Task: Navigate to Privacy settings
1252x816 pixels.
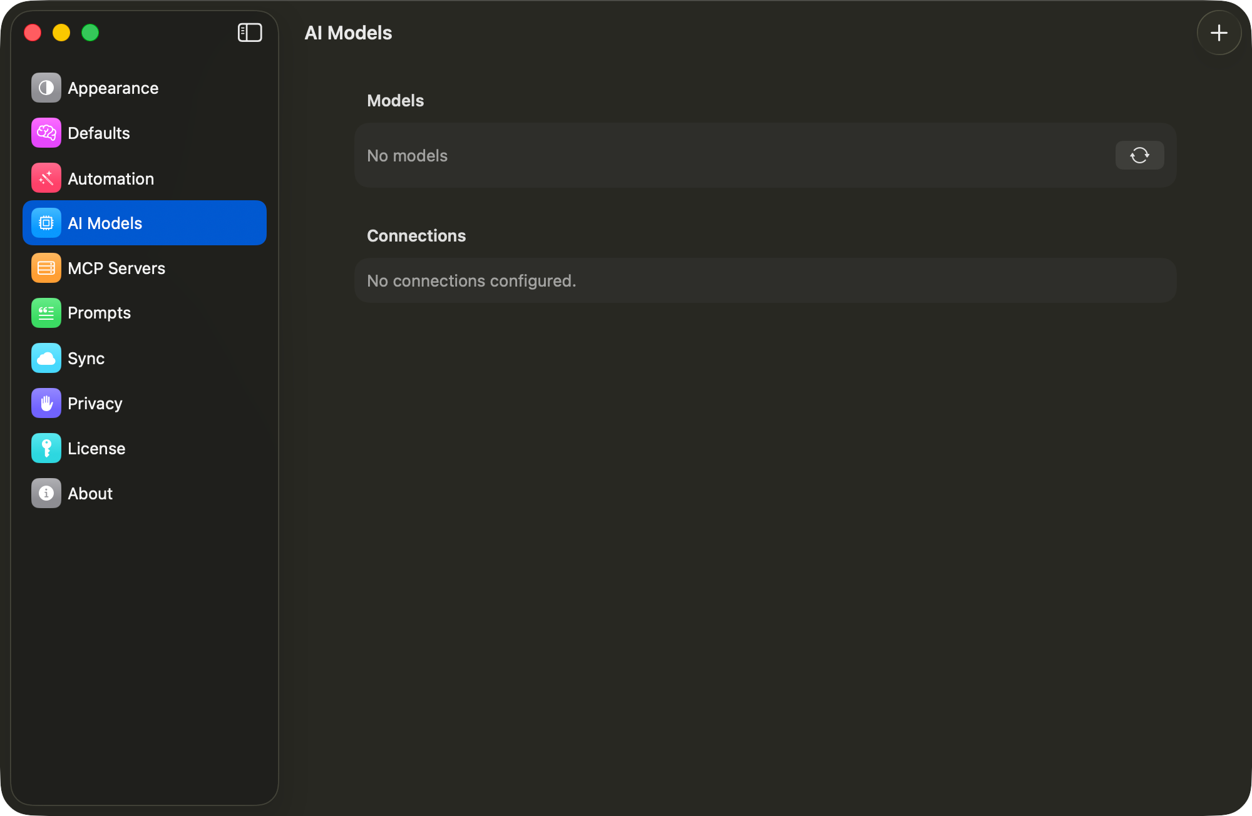Action: pyautogui.click(x=145, y=404)
